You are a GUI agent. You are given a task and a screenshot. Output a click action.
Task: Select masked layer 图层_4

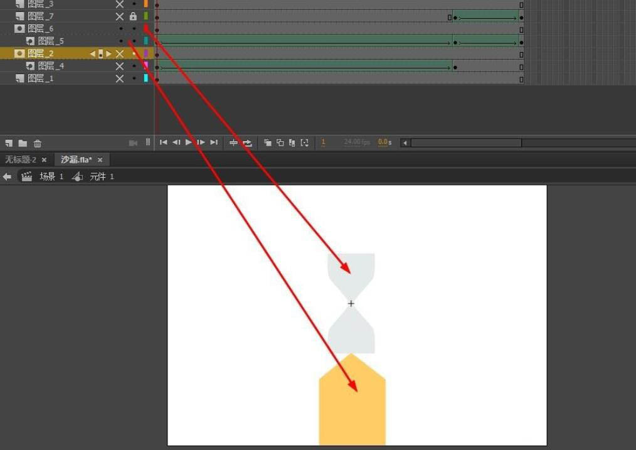pyautogui.click(x=51, y=66)
